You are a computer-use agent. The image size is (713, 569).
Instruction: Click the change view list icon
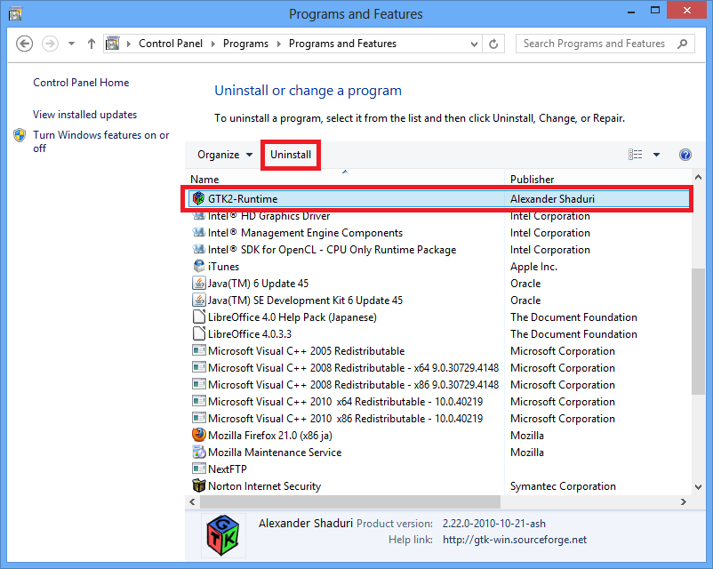[x=635, y=155]
